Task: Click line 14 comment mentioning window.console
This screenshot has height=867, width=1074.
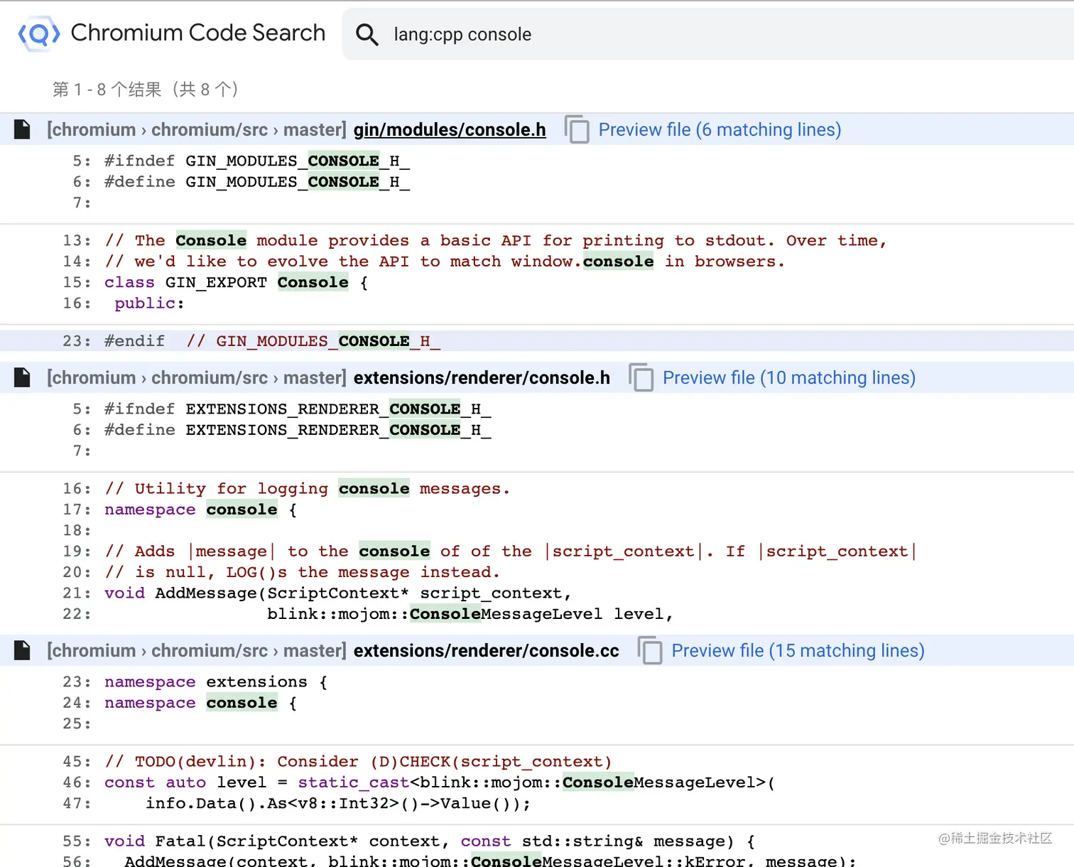Action: [x=445, y=261]
